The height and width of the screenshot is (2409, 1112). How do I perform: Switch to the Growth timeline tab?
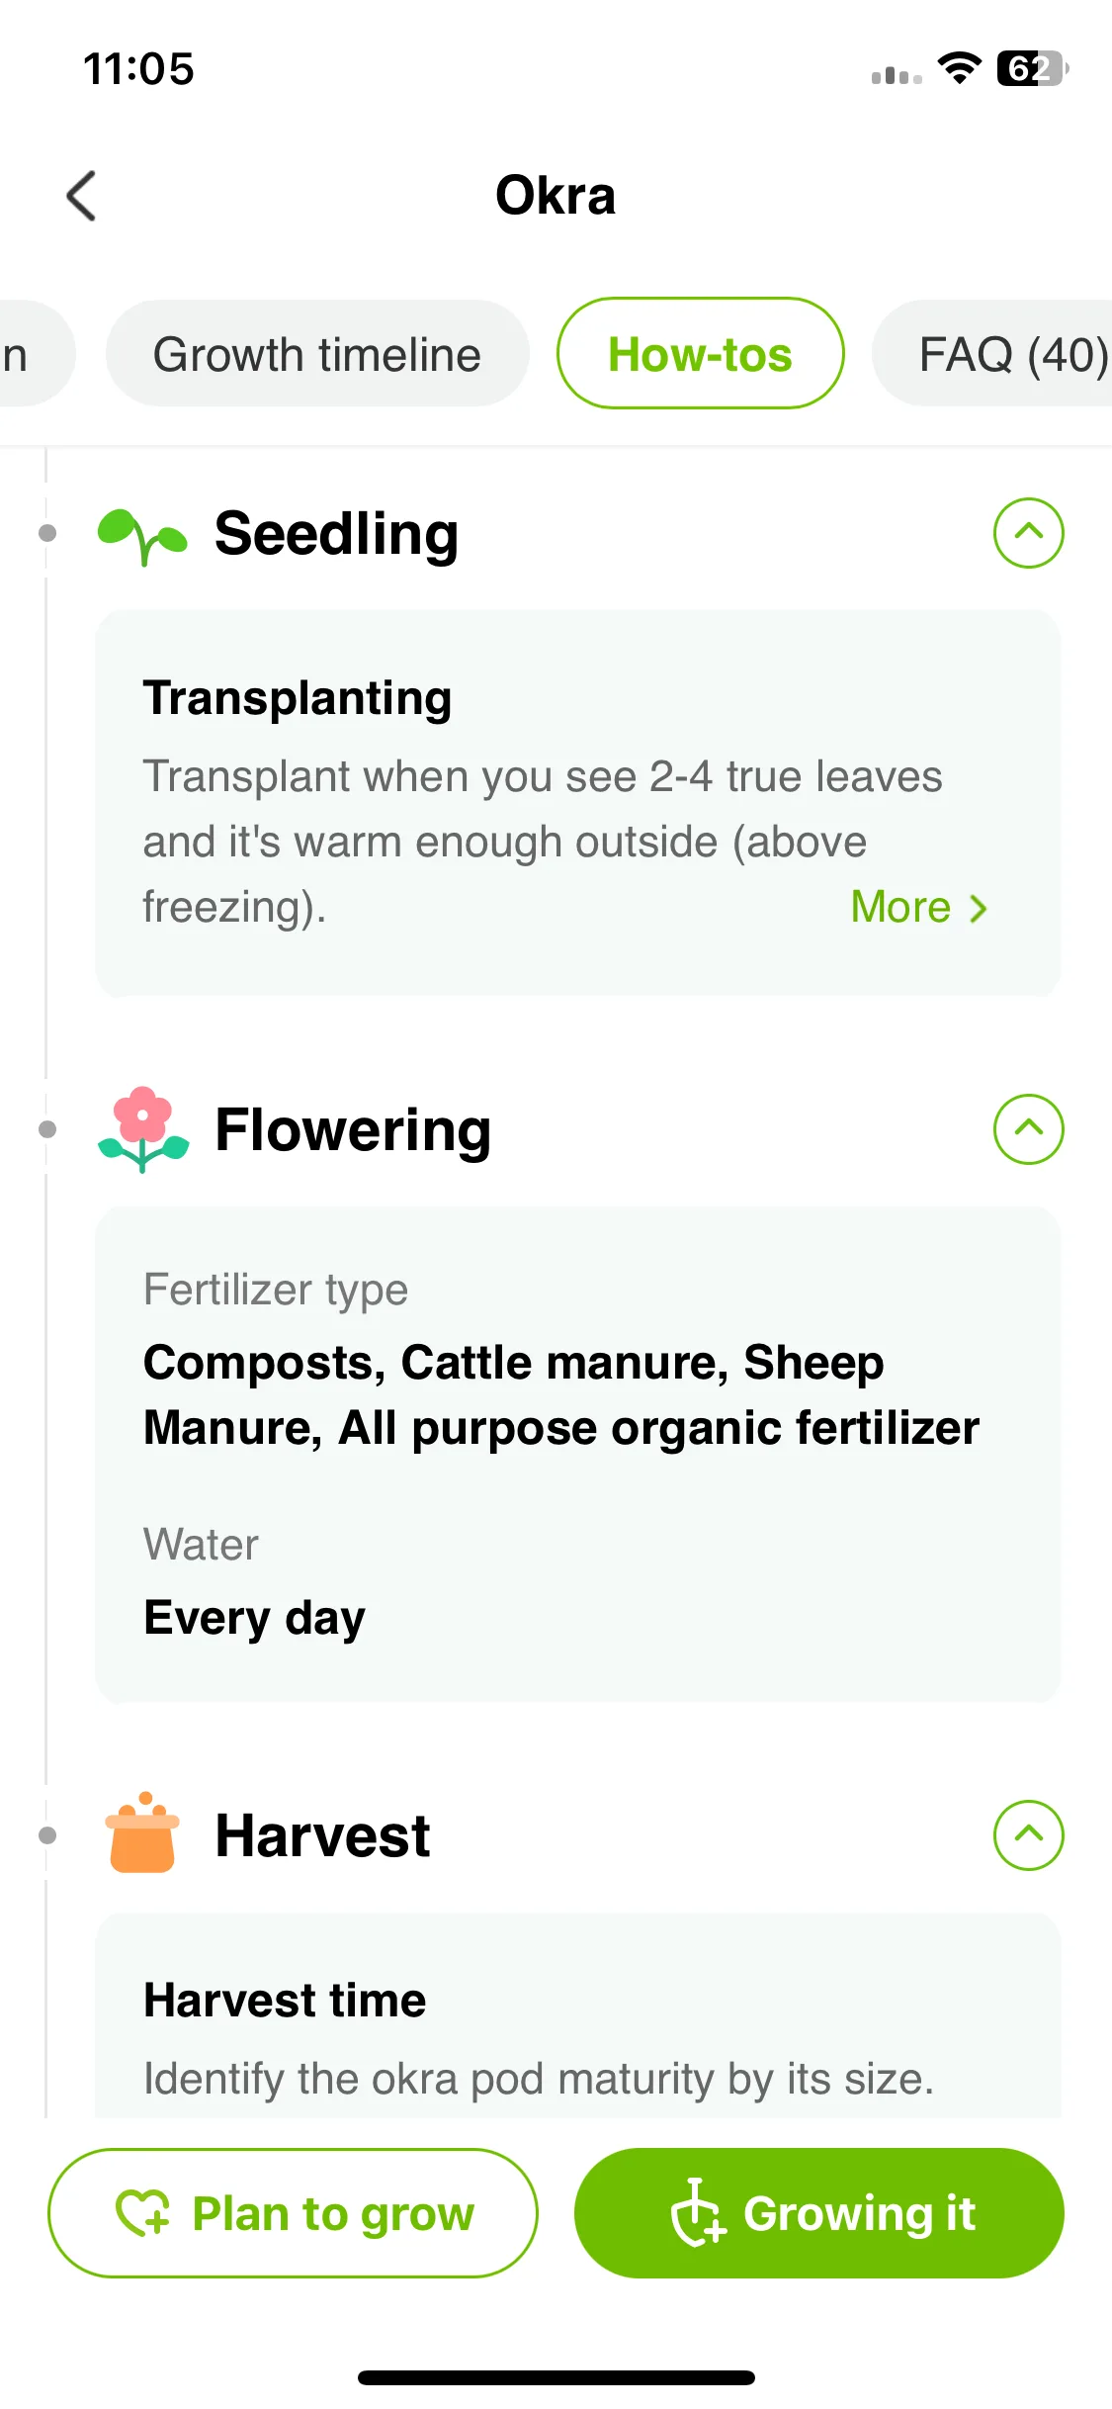[x=317, y=354]
